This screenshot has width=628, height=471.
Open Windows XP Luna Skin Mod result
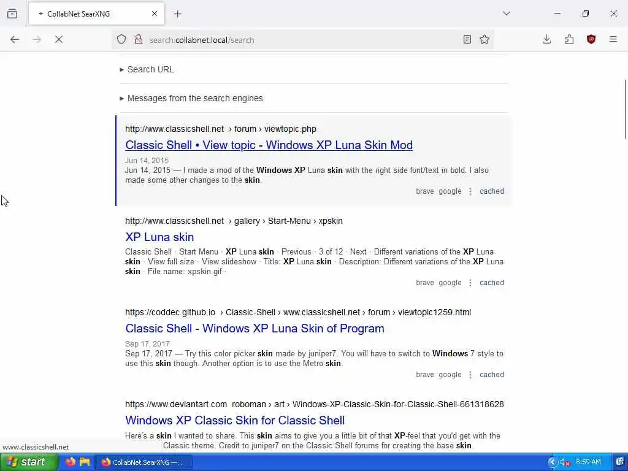point(269,145)
